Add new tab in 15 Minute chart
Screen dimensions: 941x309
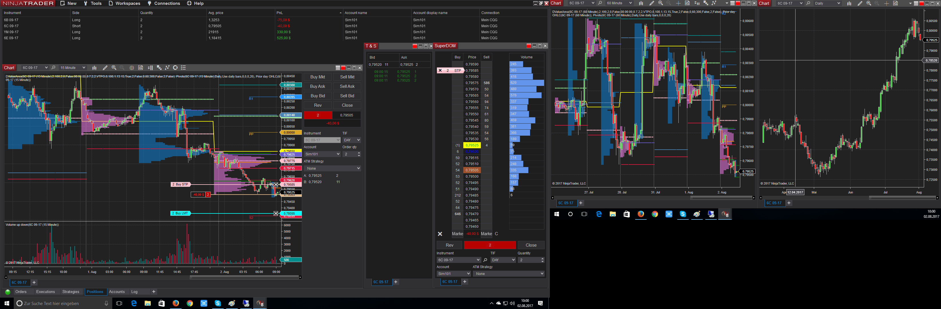(x=34, y=282)
